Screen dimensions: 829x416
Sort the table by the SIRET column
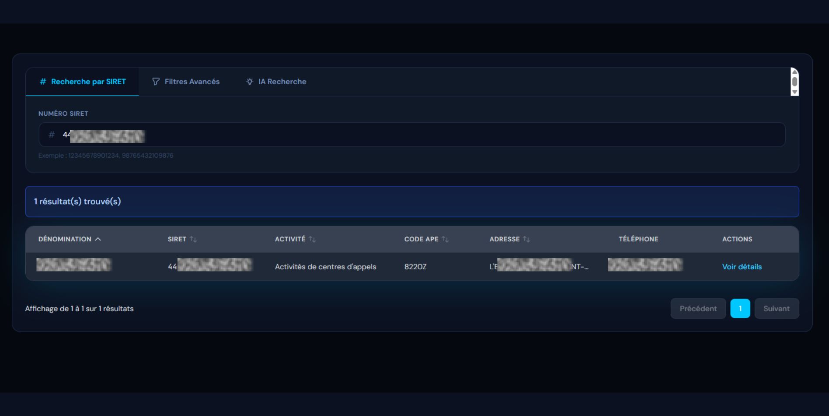pyautogui.click(x=182, y=239)
